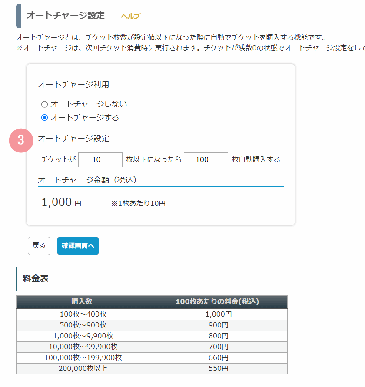The image size is (365, 387).
Task: Click the 1,000 円 auto-charge amount
Action: coord(61,202)
